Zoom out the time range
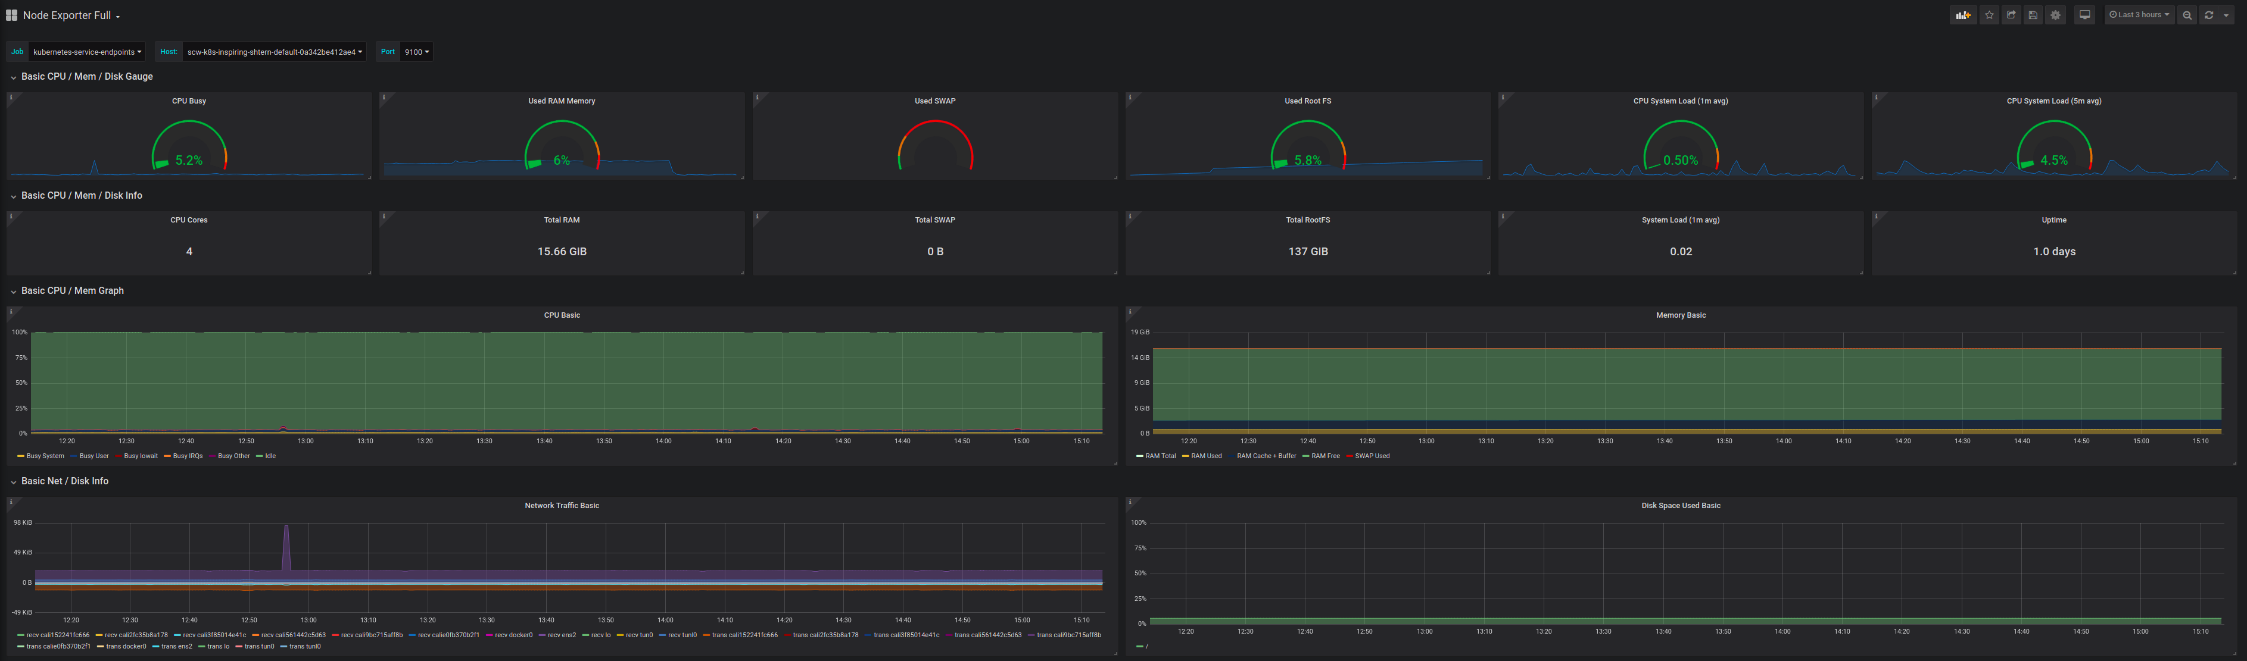Screen dimensions: 2247x661 [2187, 15]
